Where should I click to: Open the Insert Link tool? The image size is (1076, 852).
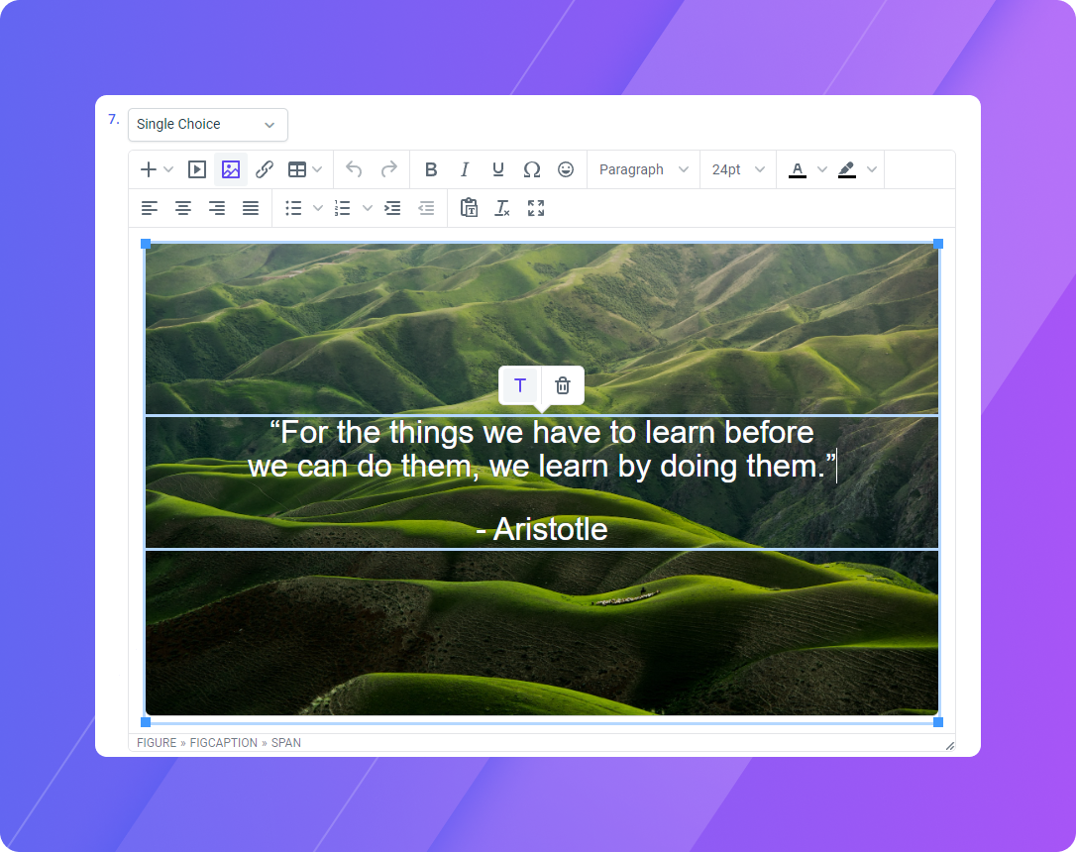264,169
